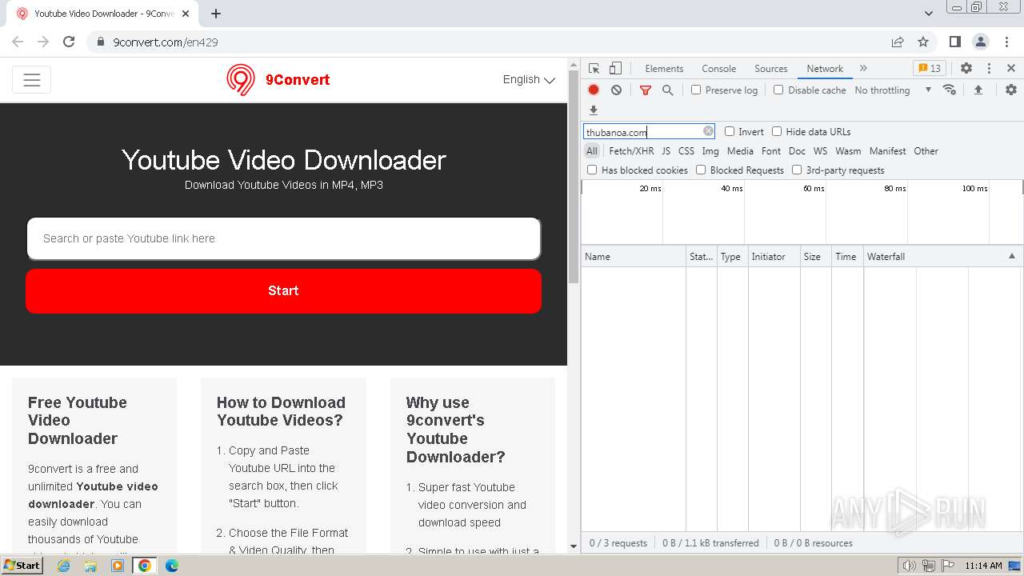The image size is (1024, 576).
Task: Sort by the Time column header
Action: pos(847,257)
